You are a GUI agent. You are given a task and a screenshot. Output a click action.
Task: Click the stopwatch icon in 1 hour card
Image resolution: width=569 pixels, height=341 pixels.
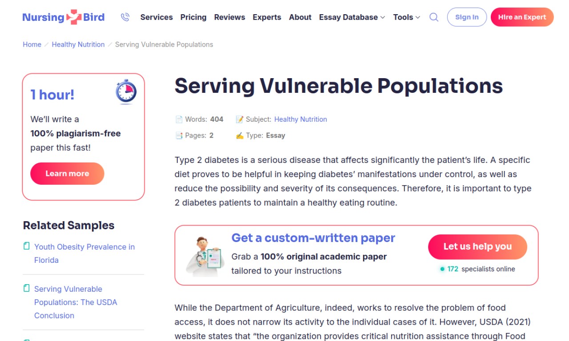pyautogui.click(x=126, y=92)
